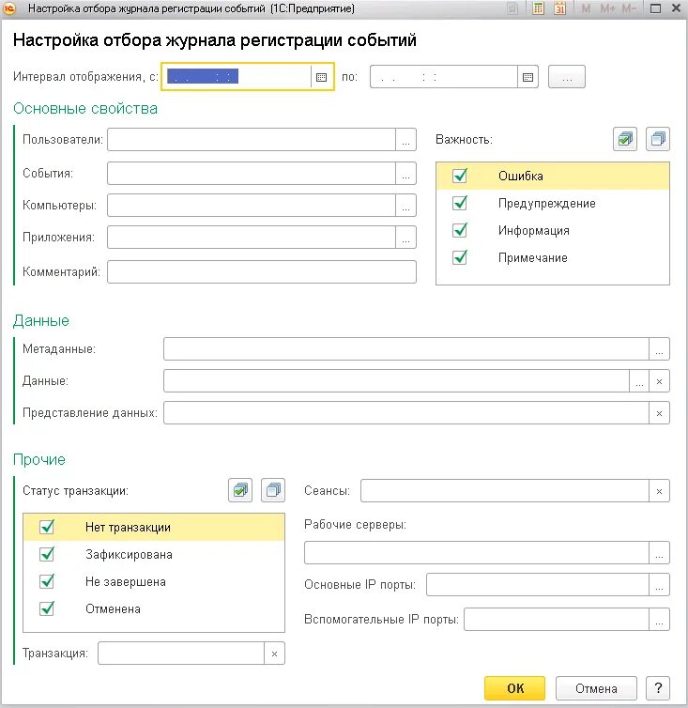Click the interval end date field

[x=444, y=77]
